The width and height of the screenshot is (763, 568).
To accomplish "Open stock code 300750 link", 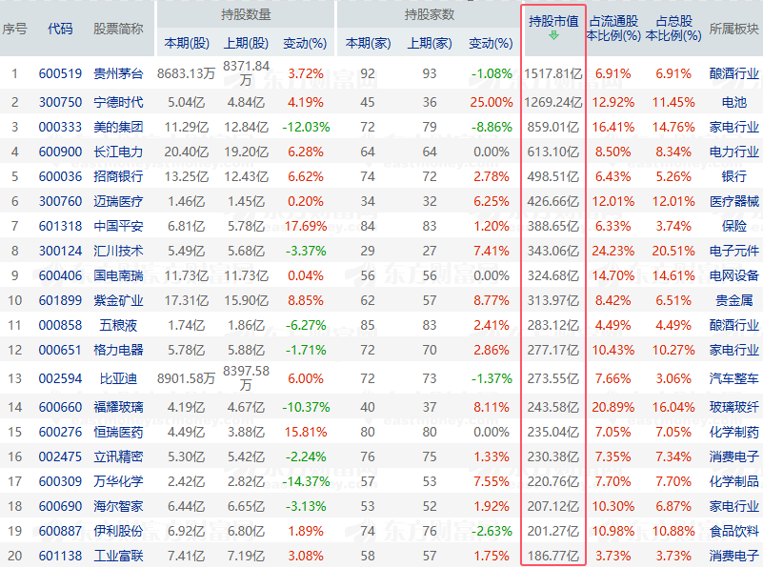I will coord(60,103).
